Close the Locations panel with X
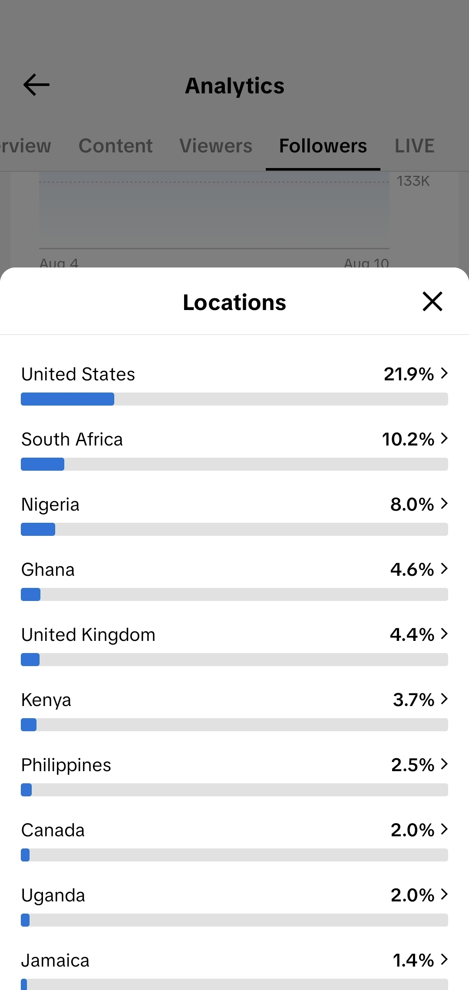Viewport: 469px width, 990px height. point(432,301)
